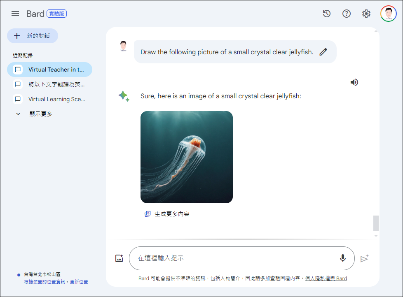Screen dimensions: 403x297
Task: Open the Virtual Learning Sce... conversation
Action: [x=49, y=99]
